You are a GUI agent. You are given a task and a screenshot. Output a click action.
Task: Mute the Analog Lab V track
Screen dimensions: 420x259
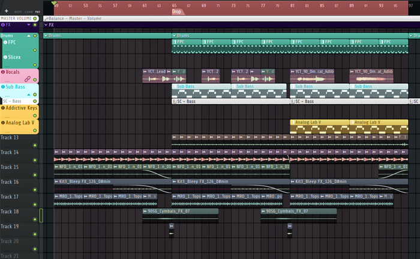tap(35, 130)
